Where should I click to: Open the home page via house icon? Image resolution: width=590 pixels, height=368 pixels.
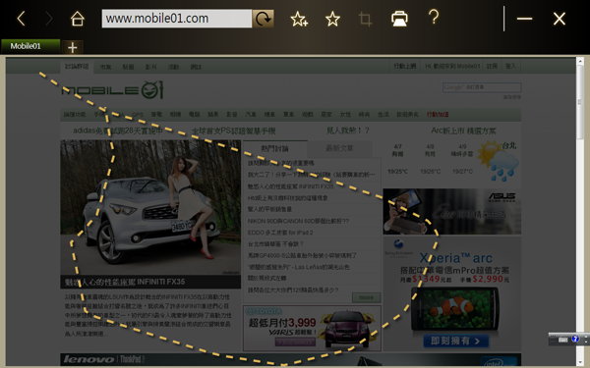(78, 19)
